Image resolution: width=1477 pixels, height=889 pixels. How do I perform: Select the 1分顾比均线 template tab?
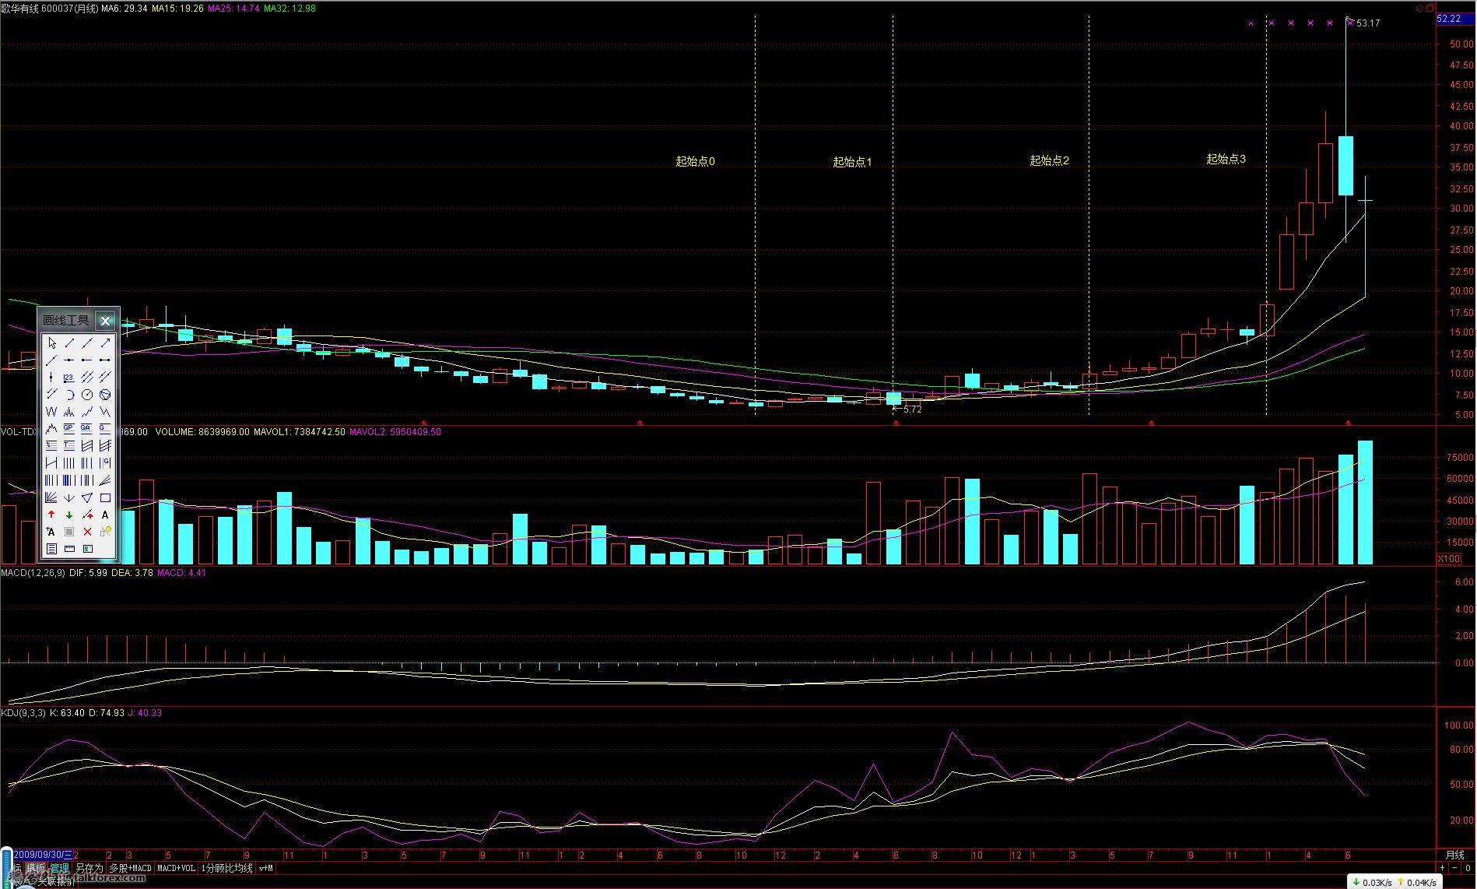click(x=227, y=868)
